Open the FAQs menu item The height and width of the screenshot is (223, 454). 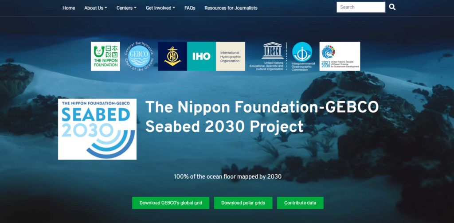pyautogui.click(x=190, y=8)
